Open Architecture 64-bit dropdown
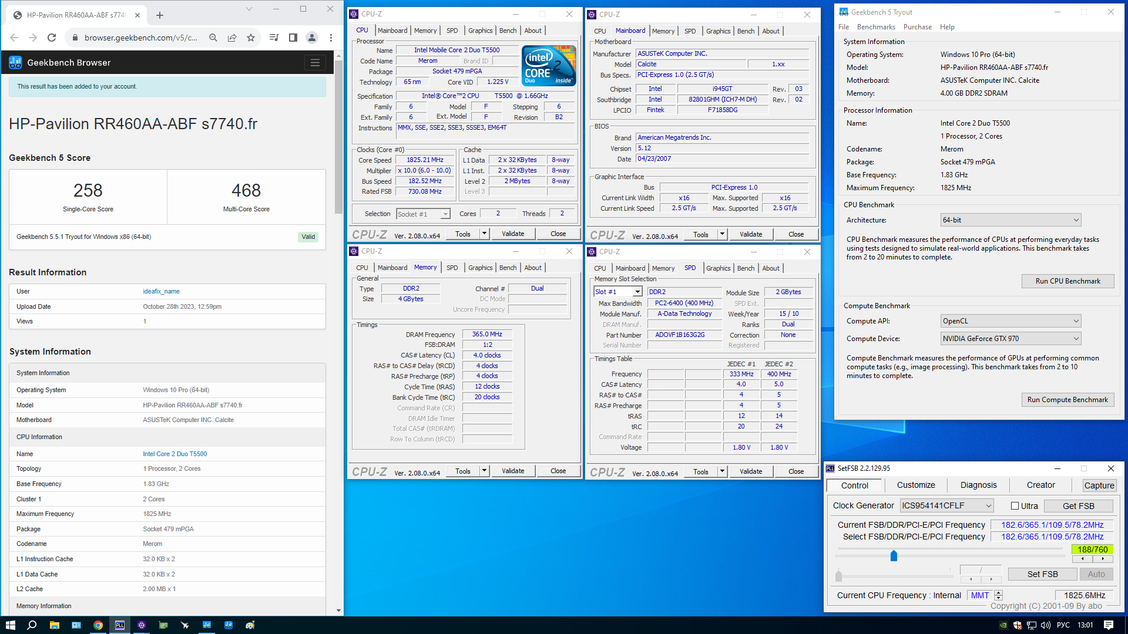The width and height of the screenshot is (1128, 634). coord(1010,220)
